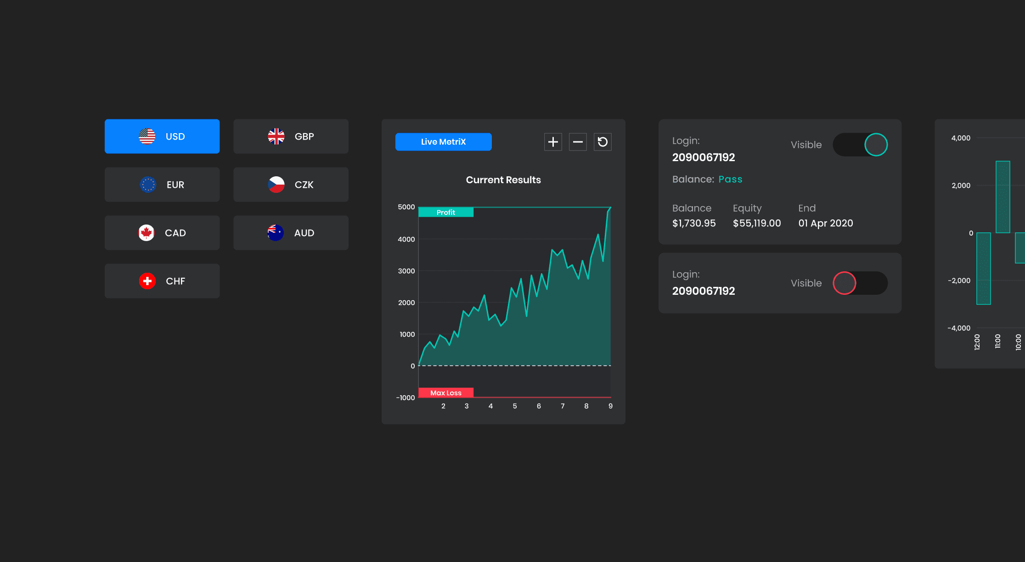Viewport: 1025px width, 562px height.
Task: Click the Profit label on chart
Action: coord(446,212)
